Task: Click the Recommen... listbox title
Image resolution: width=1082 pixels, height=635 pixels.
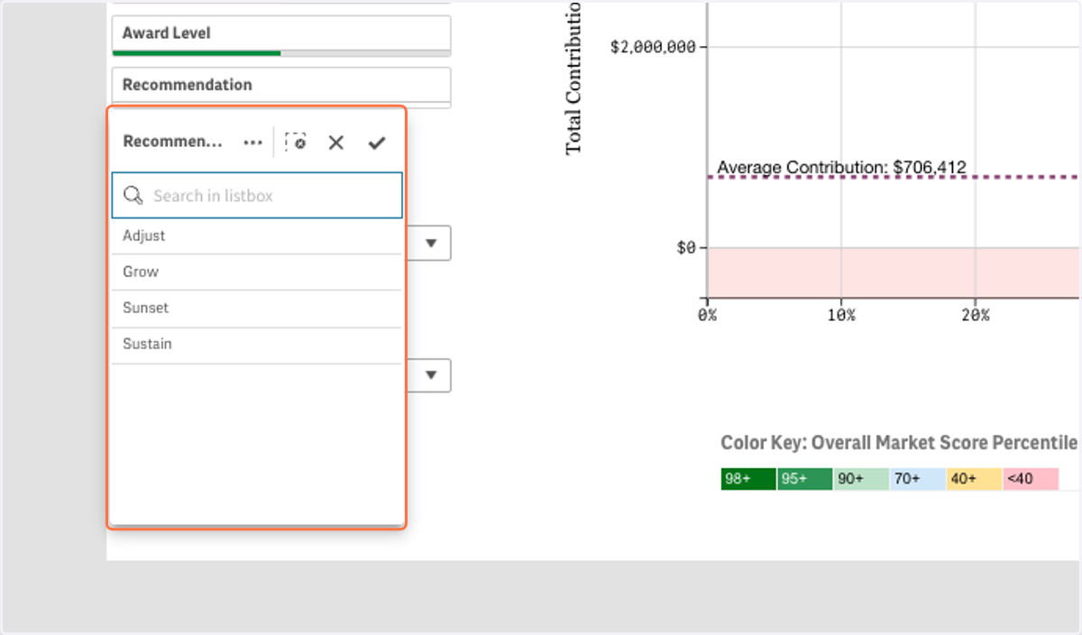Action: 172,142
